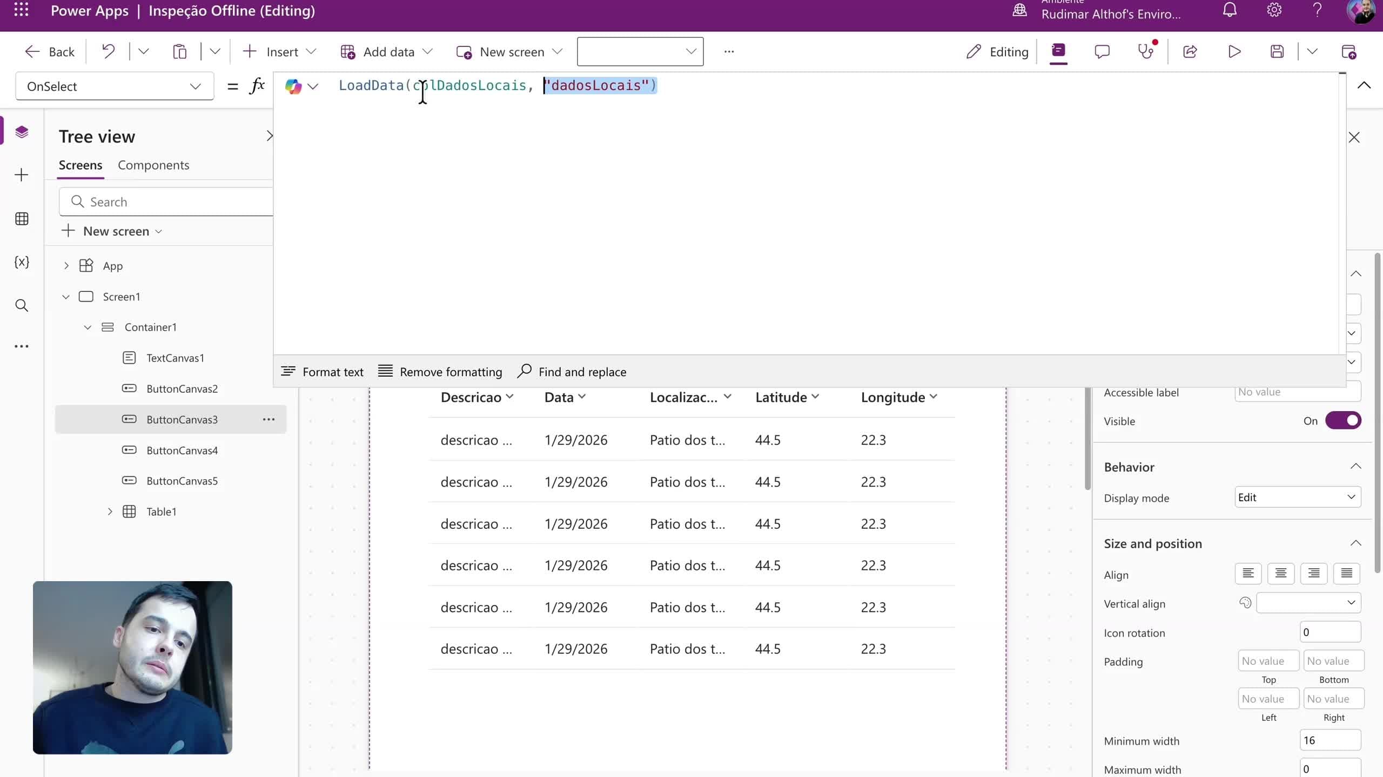Open the Display mode dropdown set to Edit
Screen dimensions: 1383x777
pos(1296,497)
